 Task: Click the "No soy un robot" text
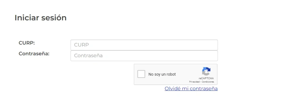pos(162,74)
